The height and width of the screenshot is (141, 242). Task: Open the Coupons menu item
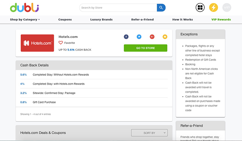coord(65,20)
